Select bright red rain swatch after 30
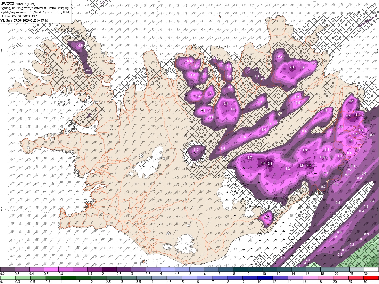379x284 pixels. (371, 278)
